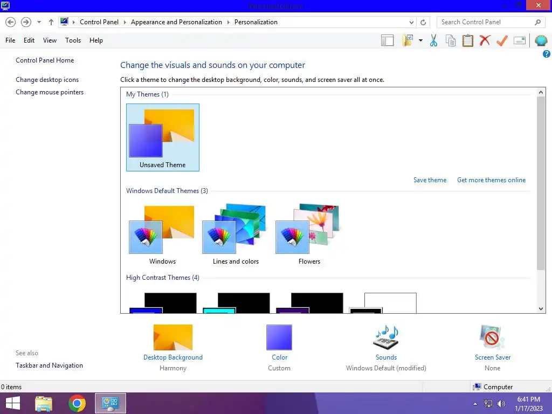Click the network tray icon
552x414 pixels.
488,404
